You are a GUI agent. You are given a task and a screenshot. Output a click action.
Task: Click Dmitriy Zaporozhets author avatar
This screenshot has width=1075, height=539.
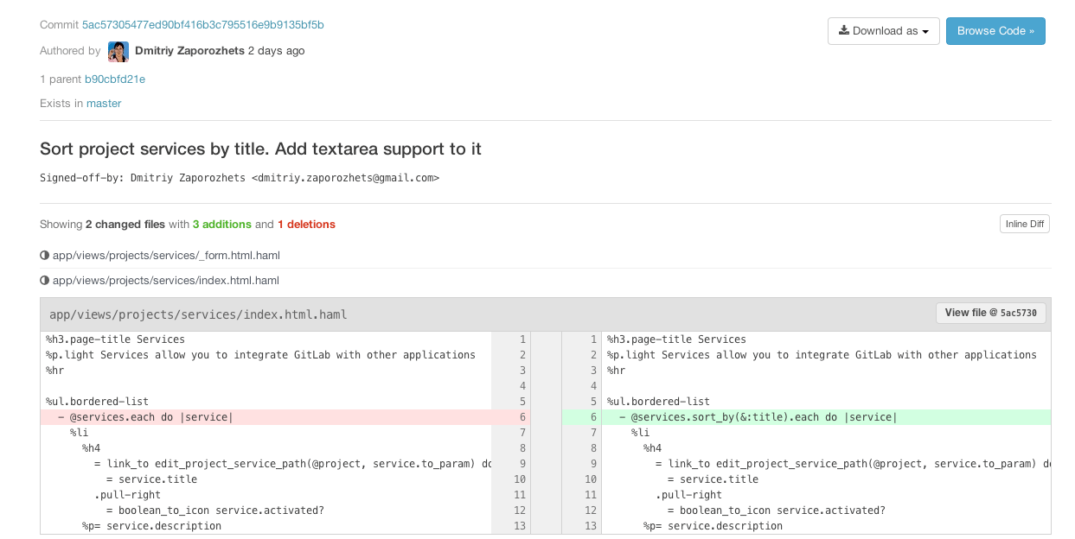tap(118, 52)
